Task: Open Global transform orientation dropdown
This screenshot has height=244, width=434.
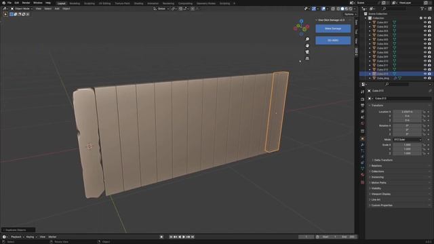Action: (x=161, y=9)
